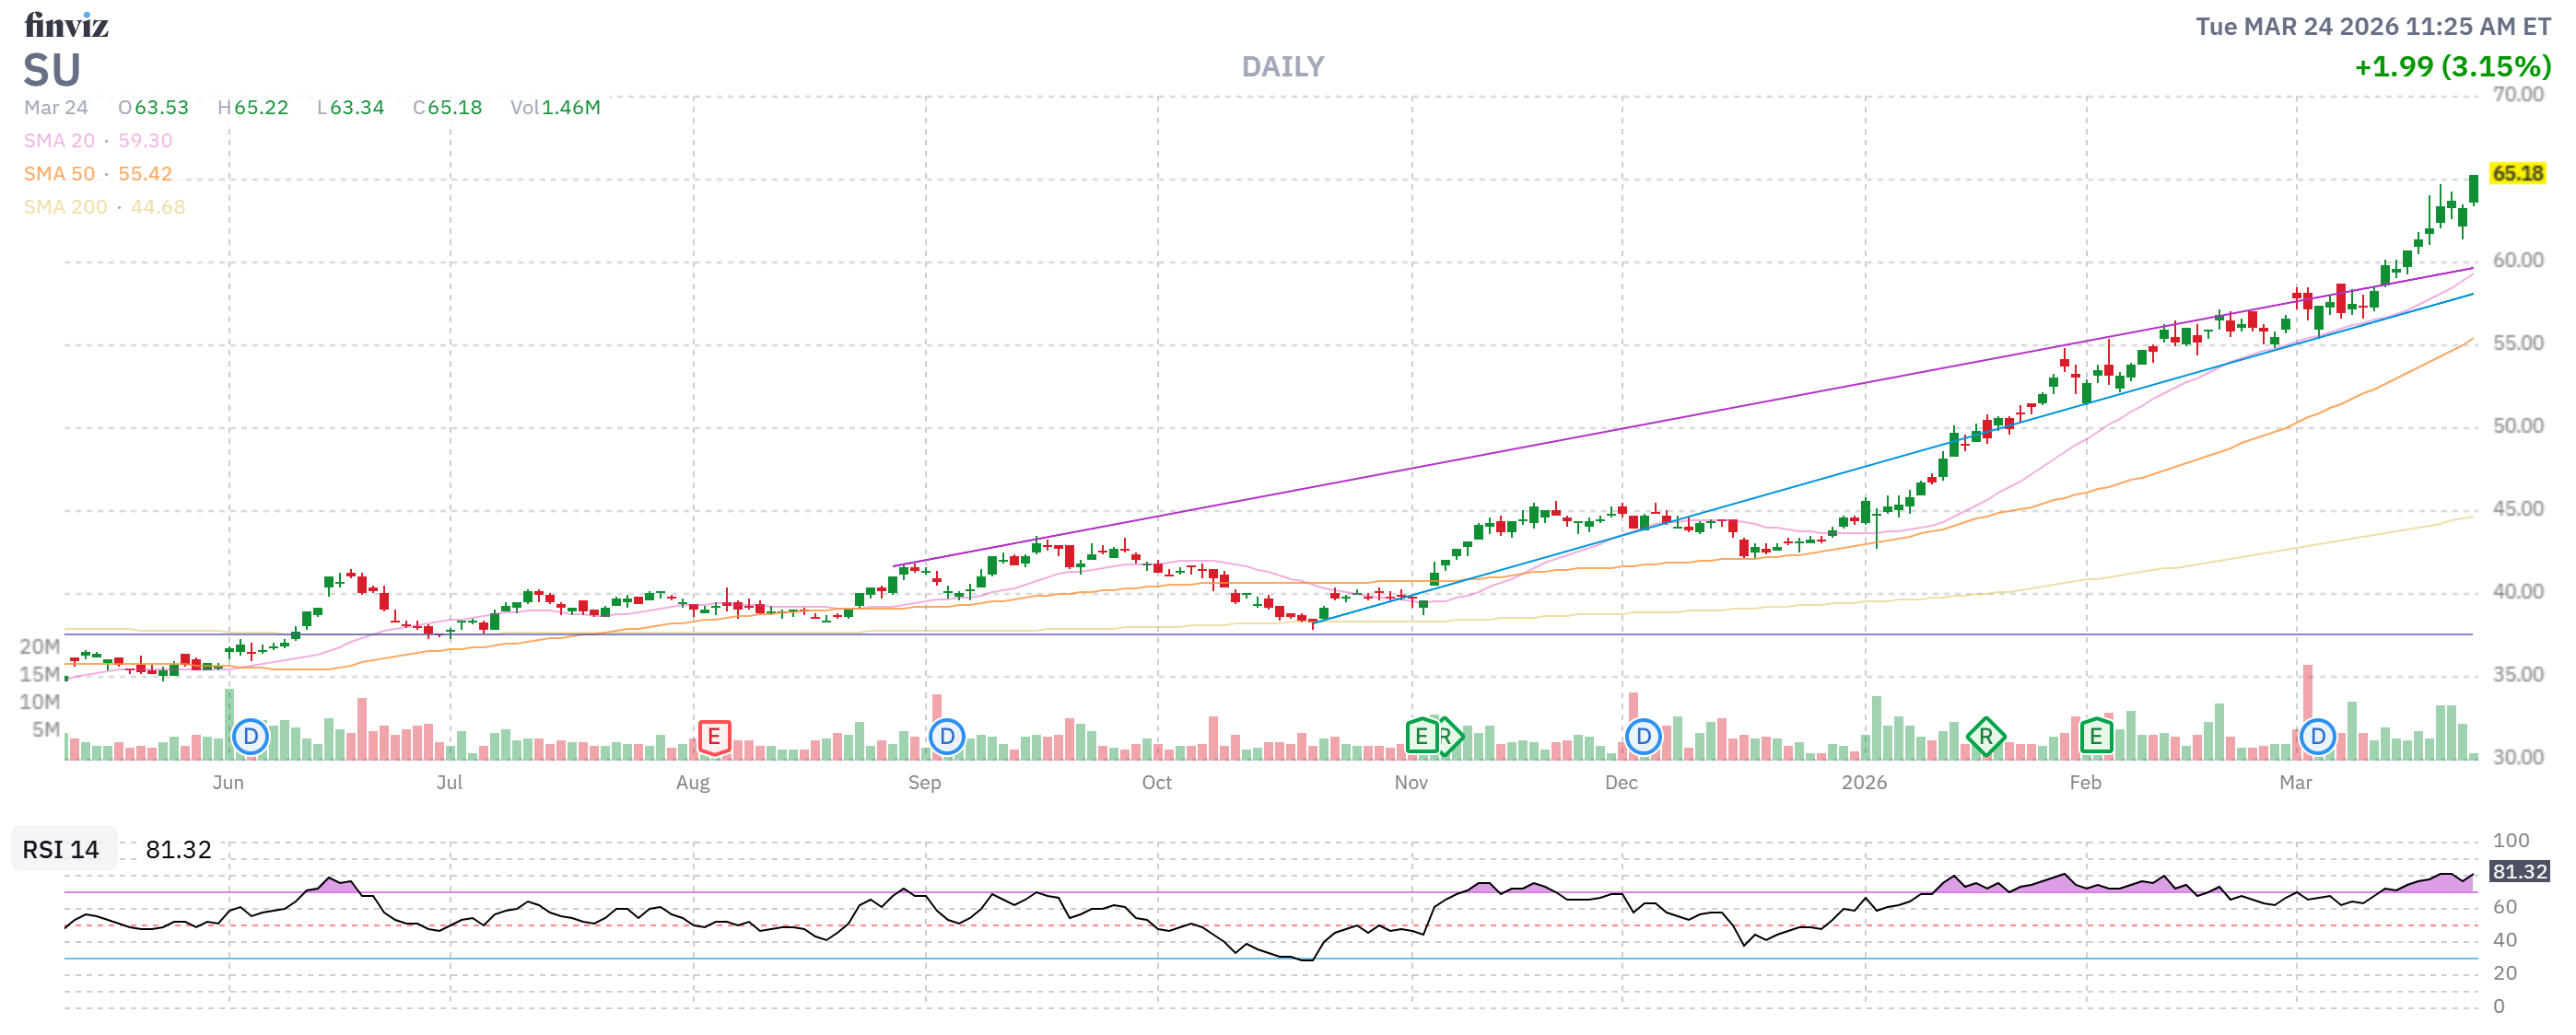
Task: Click the January green R diamond marker
Action: (1985, 738)
